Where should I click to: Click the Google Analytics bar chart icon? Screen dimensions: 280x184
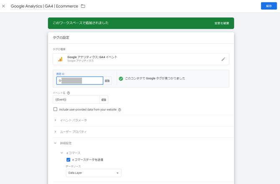[x=60, y=59]
